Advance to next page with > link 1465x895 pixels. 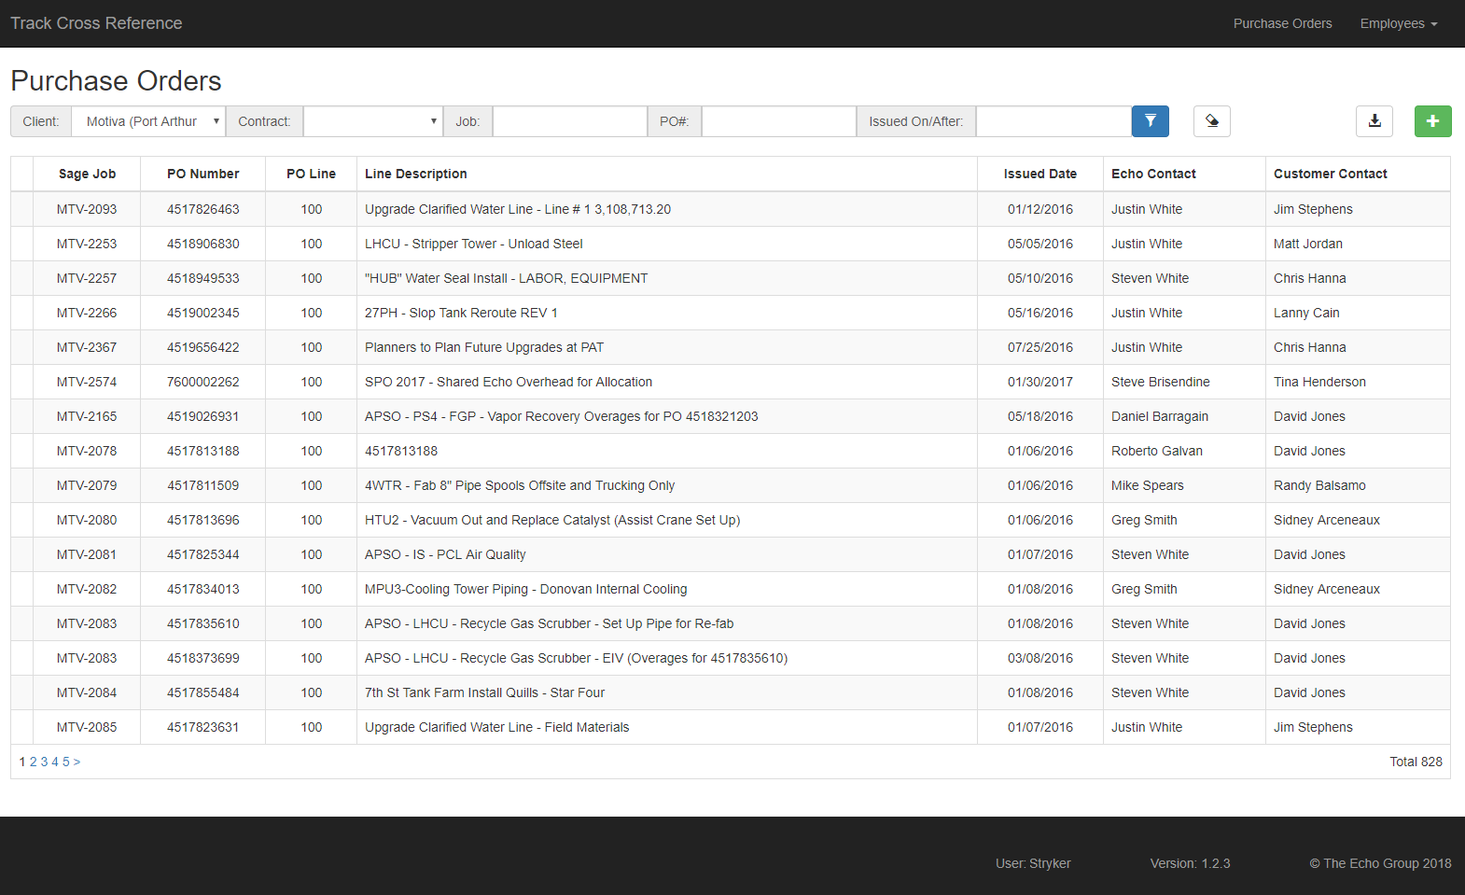pyautogui.click(x=77, y=762)
